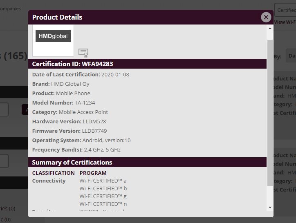This screenshot has height=223, width=296.
Task: Select hardware version LLDM528
Action: (94, 121)
